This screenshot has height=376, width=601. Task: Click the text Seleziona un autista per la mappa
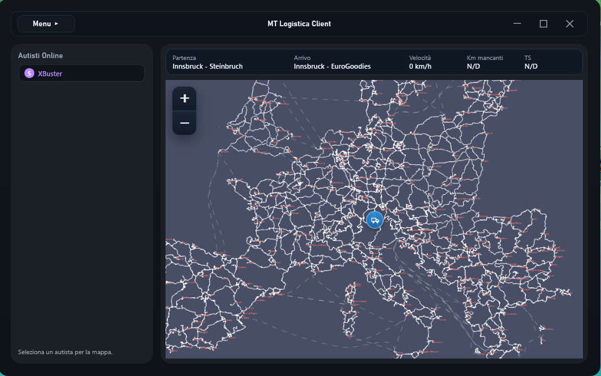coord(65,352)
